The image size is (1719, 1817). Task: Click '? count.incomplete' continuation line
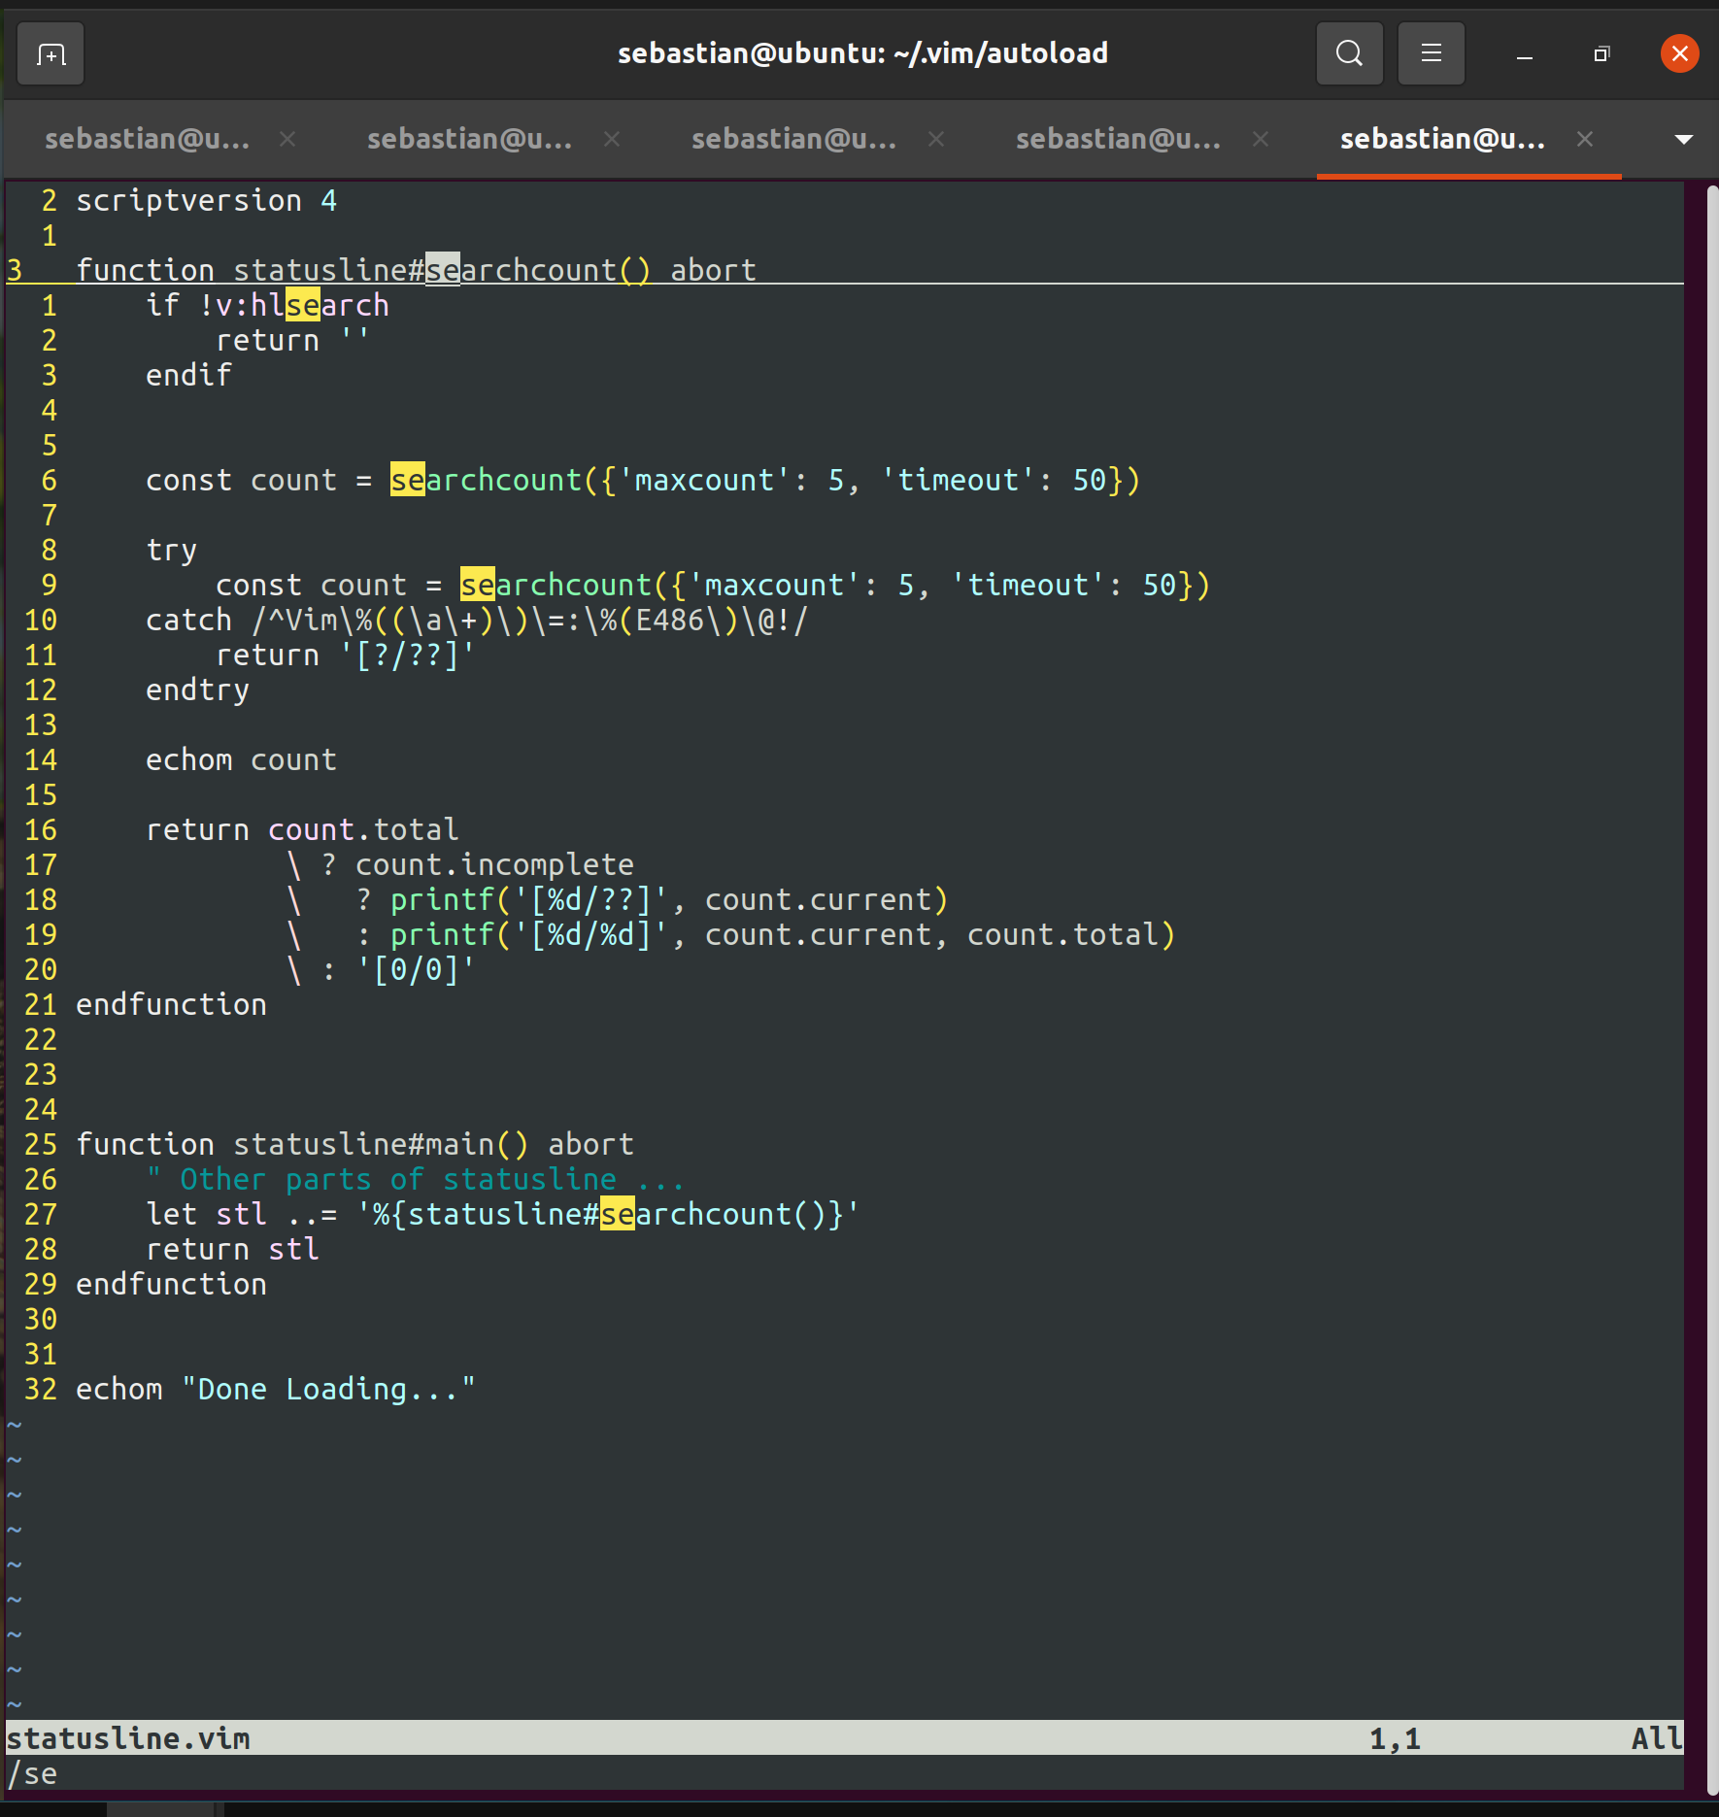(460, 864)
